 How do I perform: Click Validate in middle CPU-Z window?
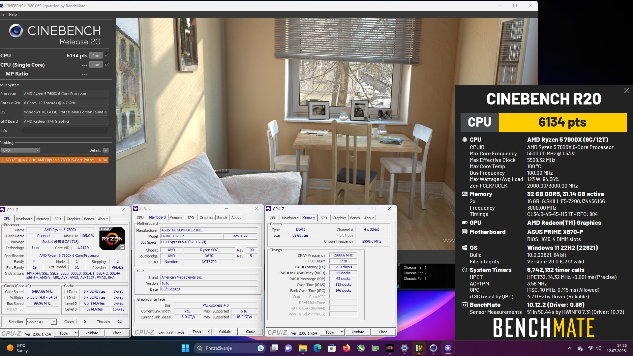[x=225, y=332]
